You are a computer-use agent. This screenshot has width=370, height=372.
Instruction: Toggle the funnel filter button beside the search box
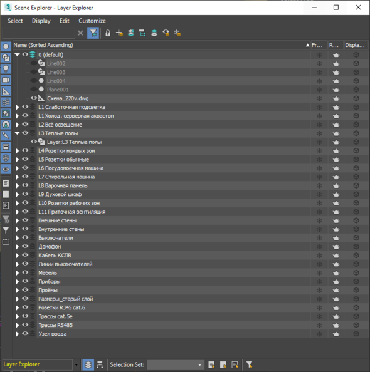tap(93, 33)
